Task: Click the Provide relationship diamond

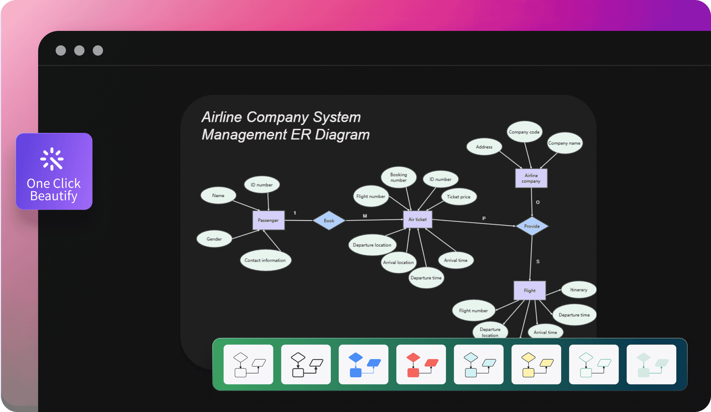Action: (x=532, y=226)
